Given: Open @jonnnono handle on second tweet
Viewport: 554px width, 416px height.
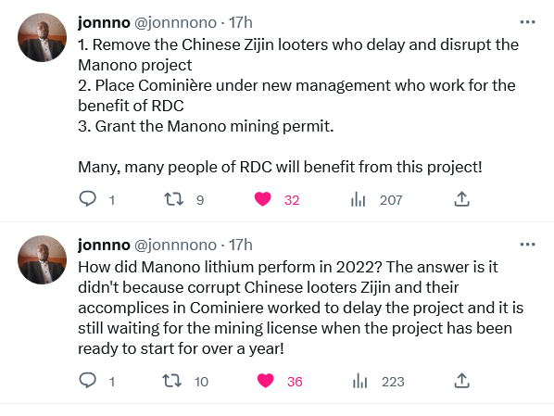Looking at the screenshot, I should click(x=176, y=245).
